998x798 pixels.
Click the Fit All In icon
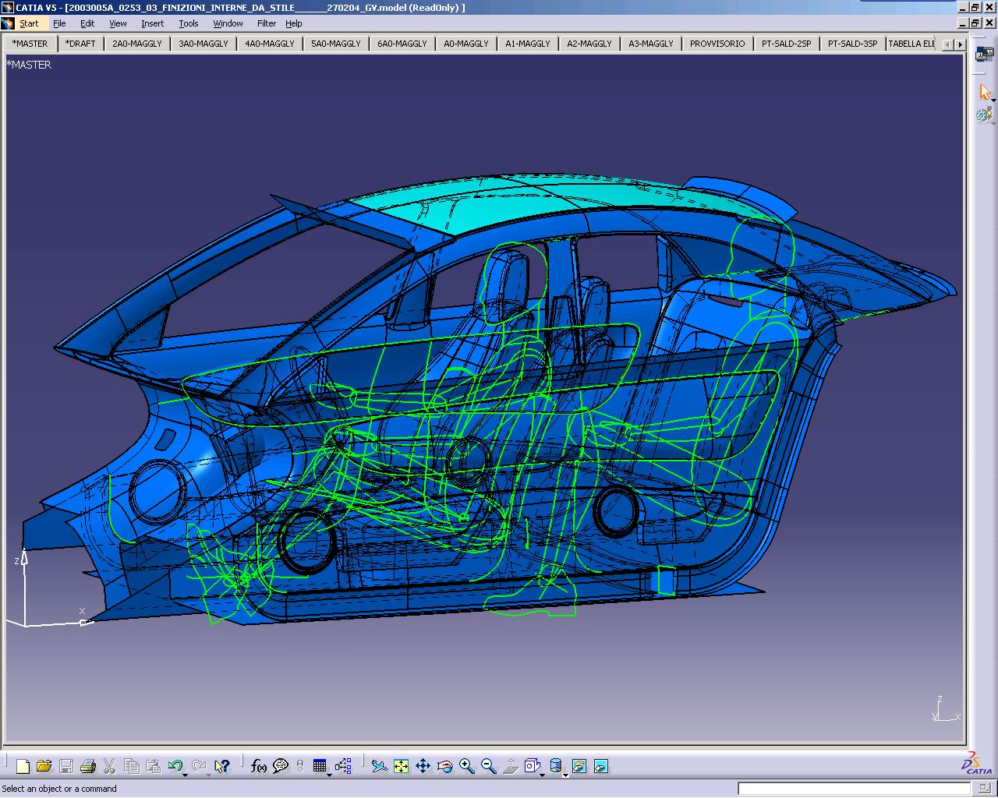coord(402,766)
